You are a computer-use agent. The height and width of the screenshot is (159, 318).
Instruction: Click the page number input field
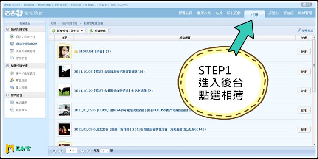72,151
